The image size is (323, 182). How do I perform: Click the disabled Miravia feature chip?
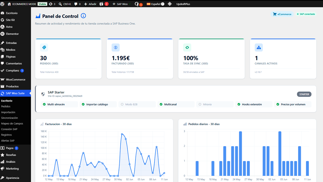pyautogui.click(x=215, y=104)
